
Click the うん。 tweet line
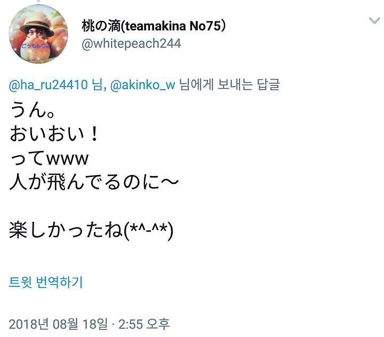(x=32, y=110)
